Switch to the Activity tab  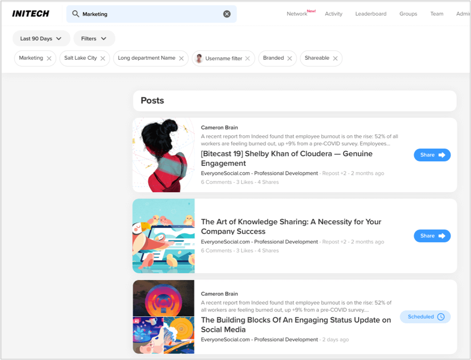[334, 14]
